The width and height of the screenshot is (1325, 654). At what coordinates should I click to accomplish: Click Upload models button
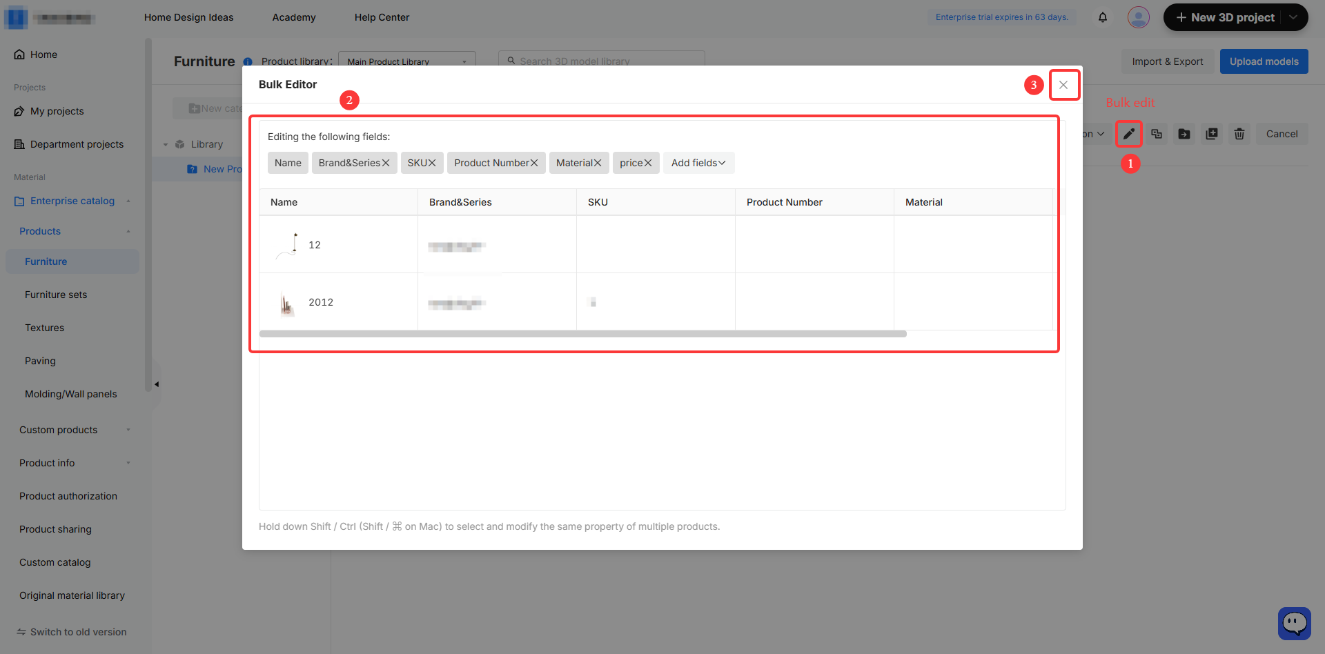(x=1264, y=61)
